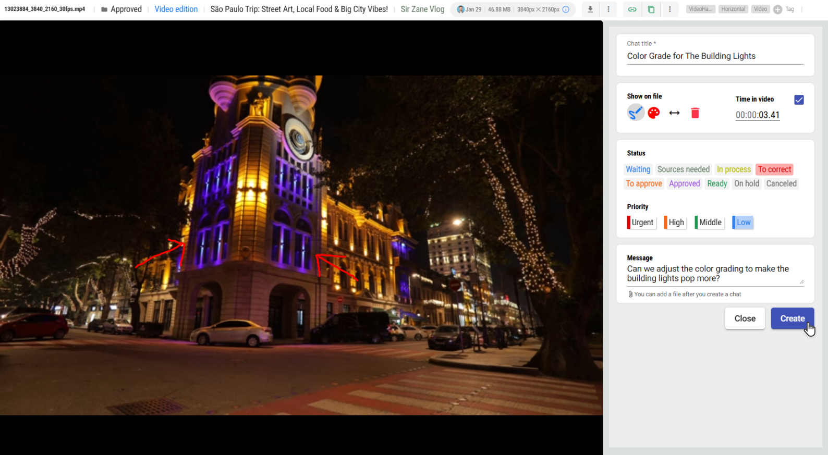Copy the file link with chain icon
This screenshot has height=455, width=828.
pyautogui.click(x=632, y=9)
